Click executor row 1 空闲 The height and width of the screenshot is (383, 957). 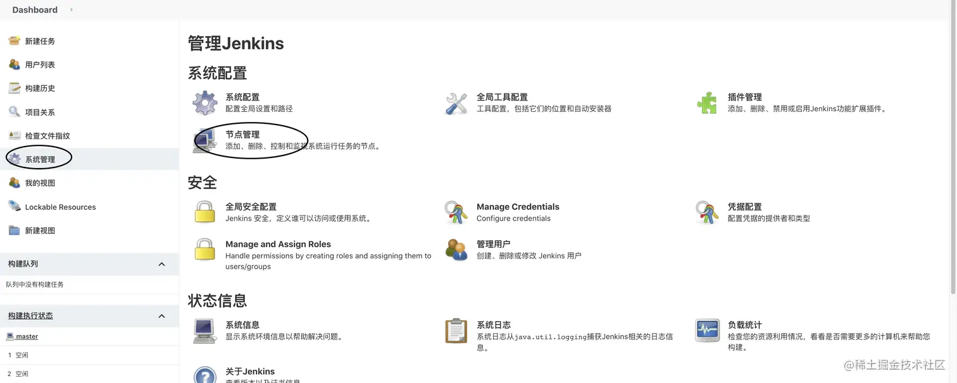(89, 355)
